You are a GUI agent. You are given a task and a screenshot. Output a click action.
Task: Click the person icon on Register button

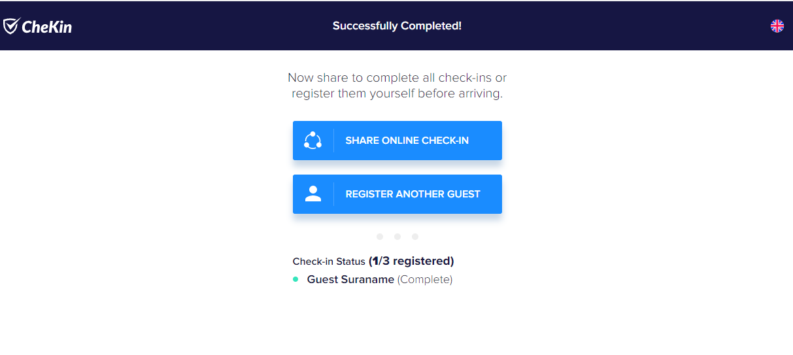click(x=313, y=194)
